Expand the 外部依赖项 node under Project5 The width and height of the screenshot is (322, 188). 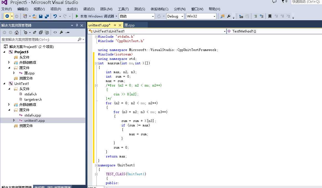tap(9, 62)
